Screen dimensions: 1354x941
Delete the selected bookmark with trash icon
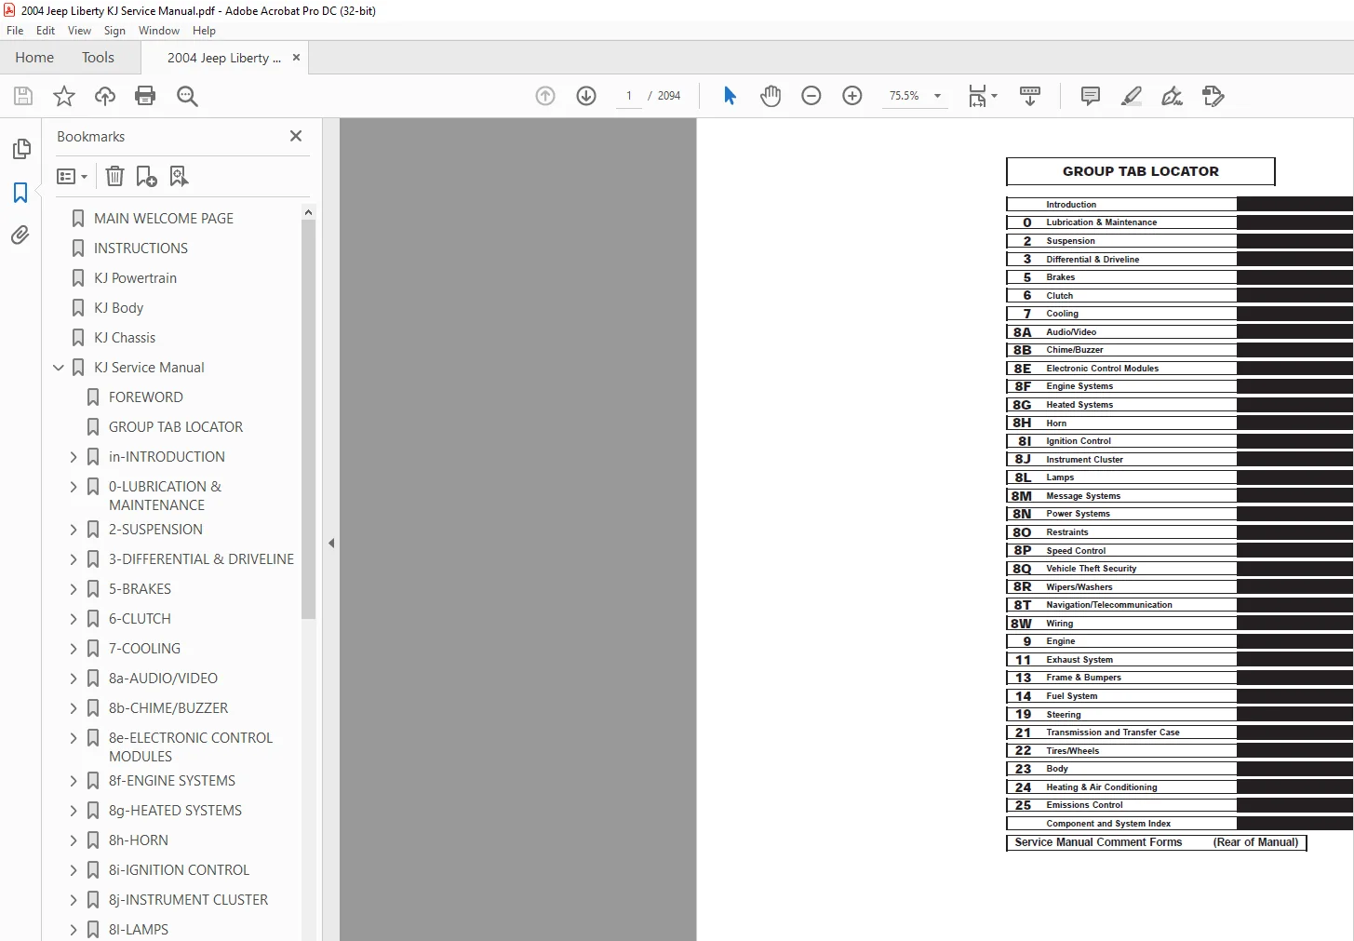point(114,176)
